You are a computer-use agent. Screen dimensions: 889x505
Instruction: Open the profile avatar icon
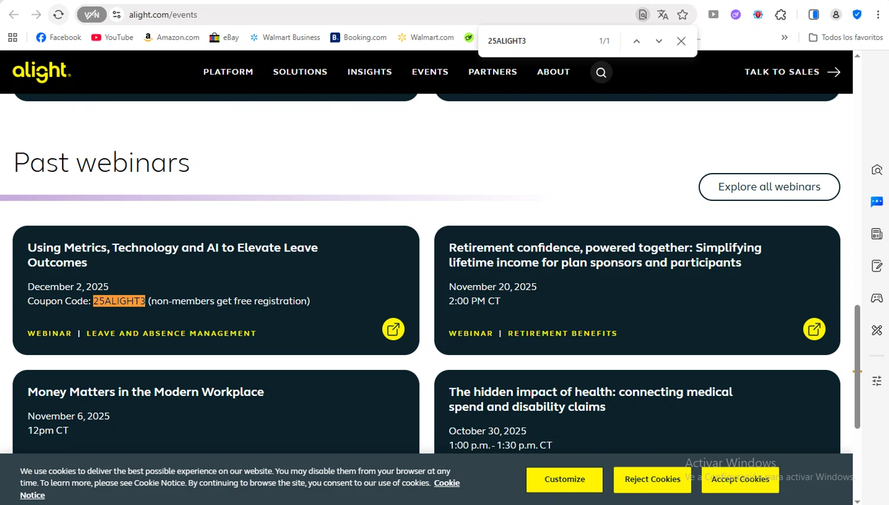tap(836, 15)
